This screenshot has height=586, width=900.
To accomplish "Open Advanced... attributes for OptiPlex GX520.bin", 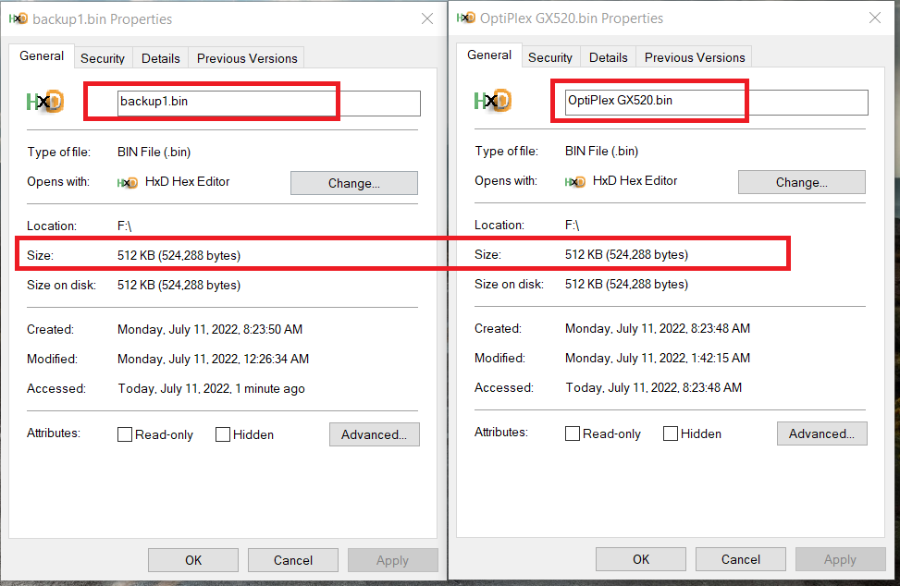I will point(821,433).
